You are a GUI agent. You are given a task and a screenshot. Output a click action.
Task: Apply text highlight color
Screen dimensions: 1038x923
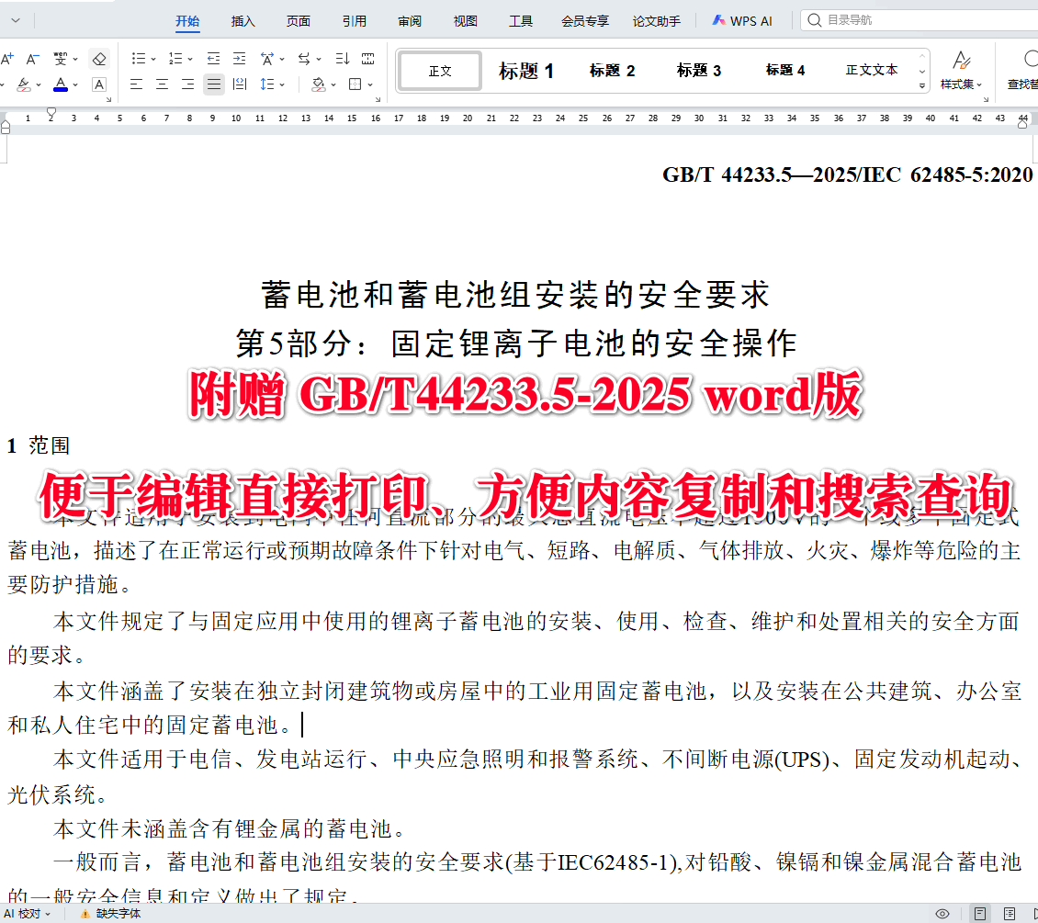coord(23,84)
